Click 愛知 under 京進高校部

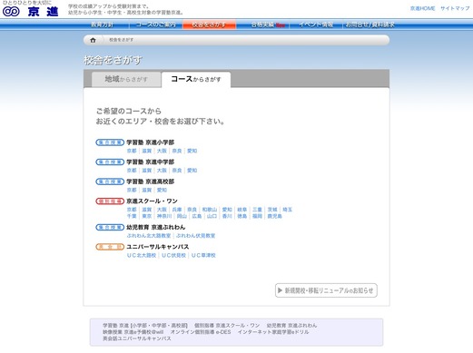pos(162,190)
